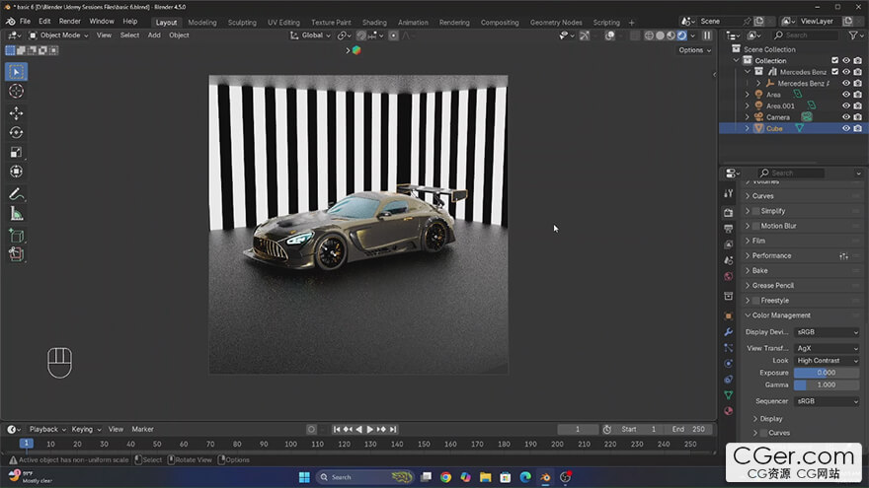Open the World properties tab

(x=728, y=276)
